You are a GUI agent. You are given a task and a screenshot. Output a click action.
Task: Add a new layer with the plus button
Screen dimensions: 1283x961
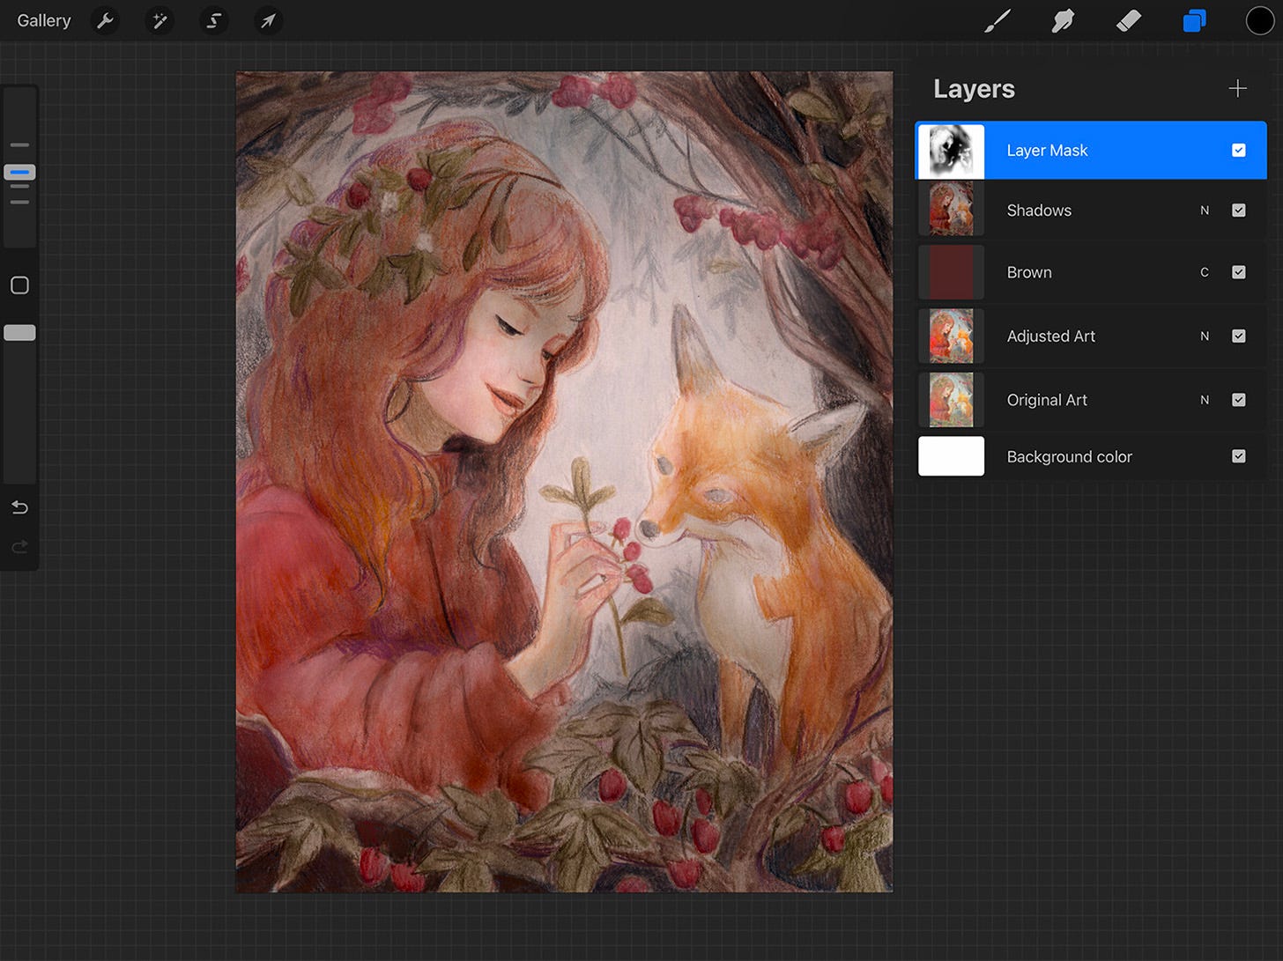coord(1237,88)
